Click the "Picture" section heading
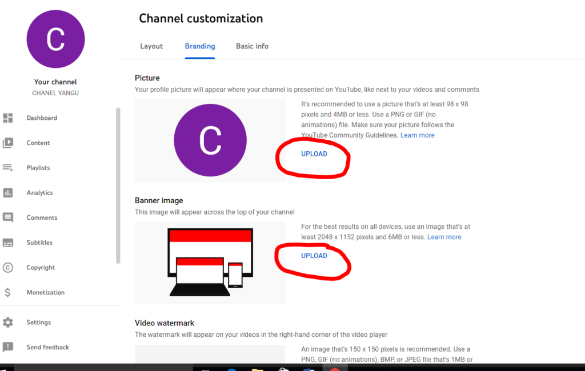 [147, 78]
